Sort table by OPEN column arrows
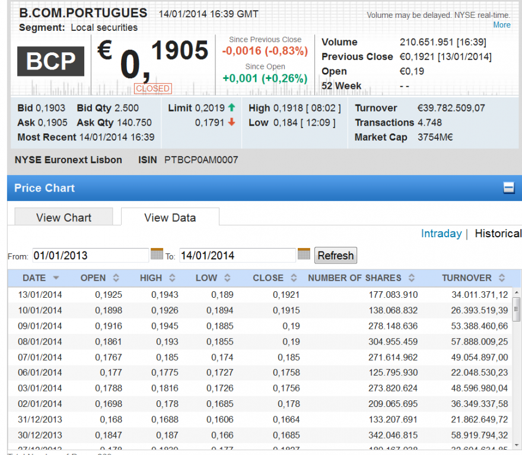 116,278
